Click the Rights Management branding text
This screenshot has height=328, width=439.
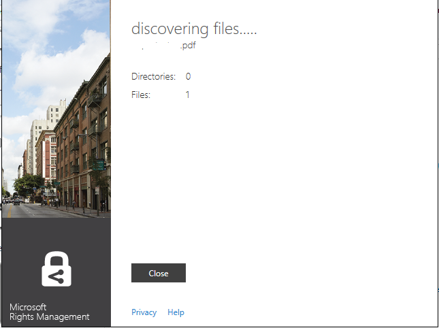[x=49, y=317]
